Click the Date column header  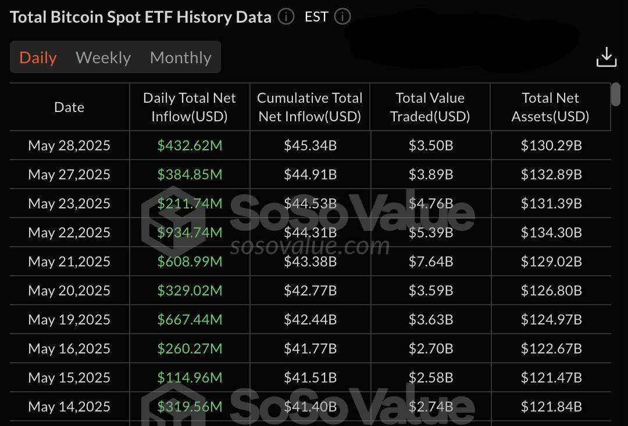[x=69, y=107]
